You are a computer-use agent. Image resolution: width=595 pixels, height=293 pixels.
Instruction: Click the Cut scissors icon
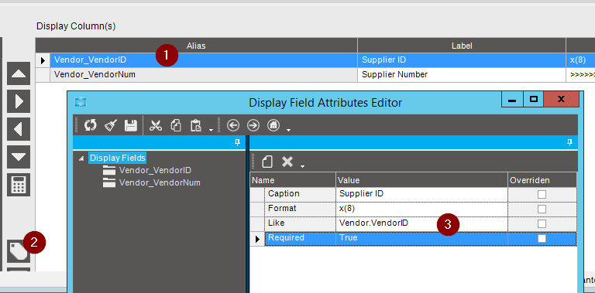(x=156, y=125)
